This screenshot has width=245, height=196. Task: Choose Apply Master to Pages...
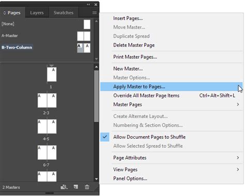172,87
